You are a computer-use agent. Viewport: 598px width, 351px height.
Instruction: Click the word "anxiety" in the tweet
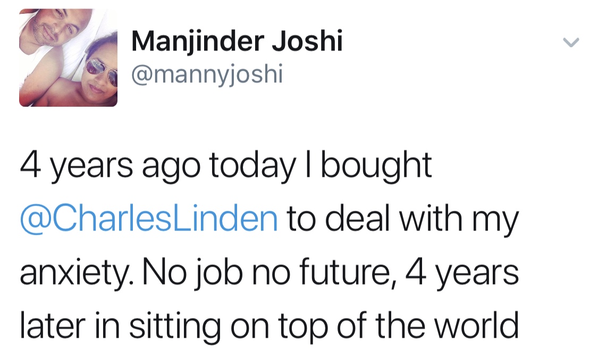coord(80,273)
